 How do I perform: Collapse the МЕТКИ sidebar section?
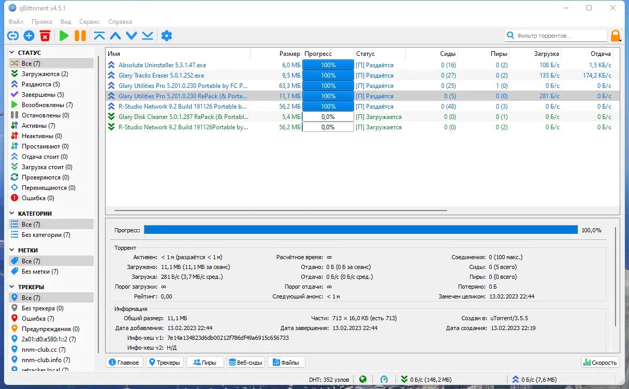(13, 250)
